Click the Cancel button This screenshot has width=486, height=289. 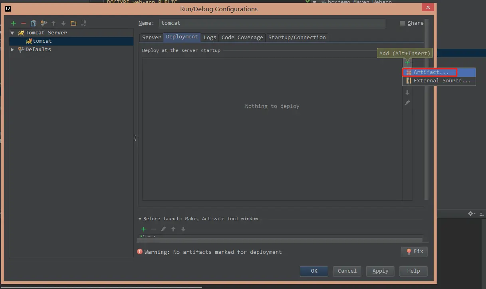347,271
